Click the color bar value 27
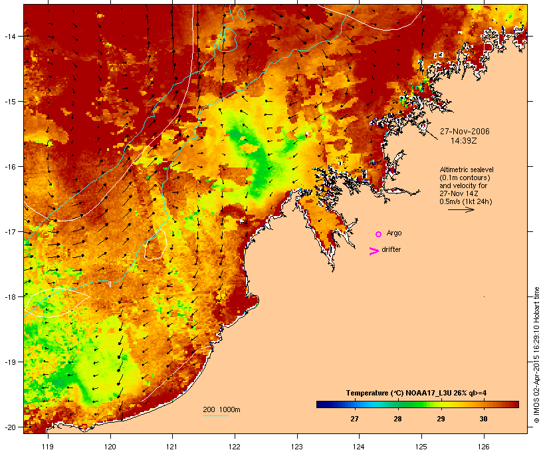This screenshot has width=545, height=452. pos(354,419)
